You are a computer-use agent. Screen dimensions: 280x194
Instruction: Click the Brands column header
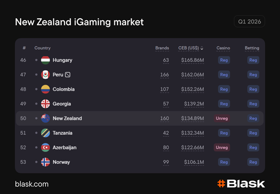[x=162, y=48]
